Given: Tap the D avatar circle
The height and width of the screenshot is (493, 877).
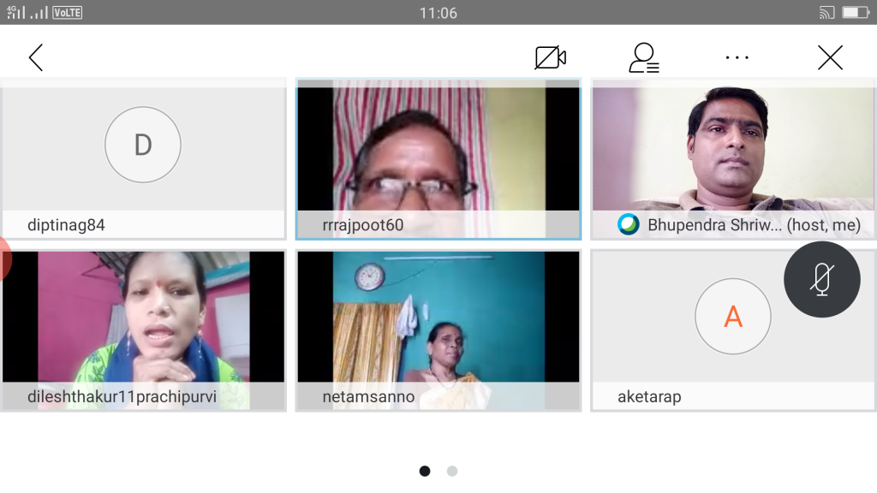Looking at the screenshot, I should coord(142,145).
